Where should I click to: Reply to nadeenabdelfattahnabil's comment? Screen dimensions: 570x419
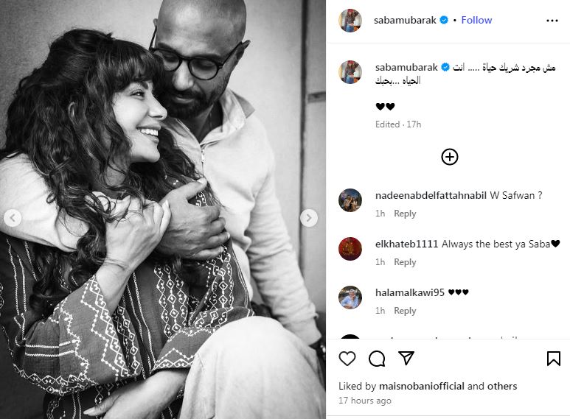pos(405,214)
